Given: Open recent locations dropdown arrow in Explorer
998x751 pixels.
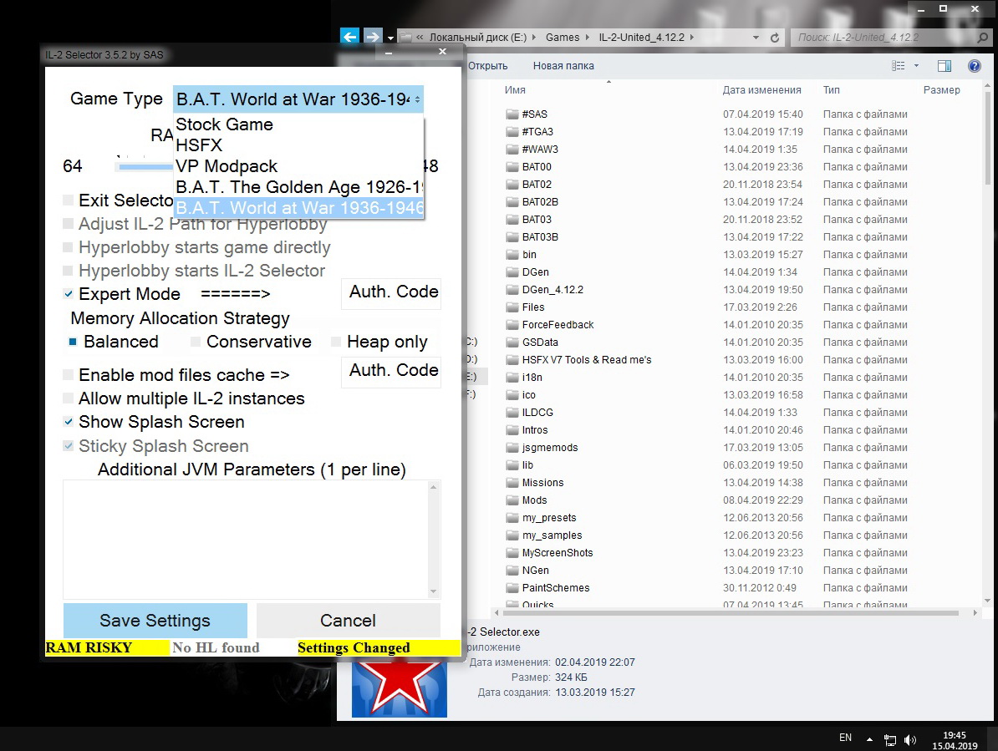Looking at the screenshot, I should (x=391, y=38).
